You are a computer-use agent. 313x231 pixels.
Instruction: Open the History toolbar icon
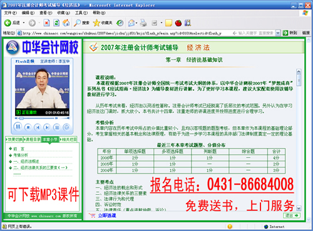120,23
